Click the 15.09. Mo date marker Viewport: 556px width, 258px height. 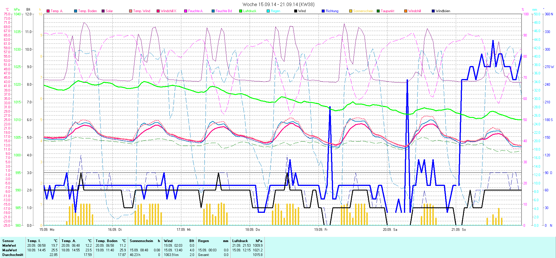pyautogui.click(x=47, y=229)
